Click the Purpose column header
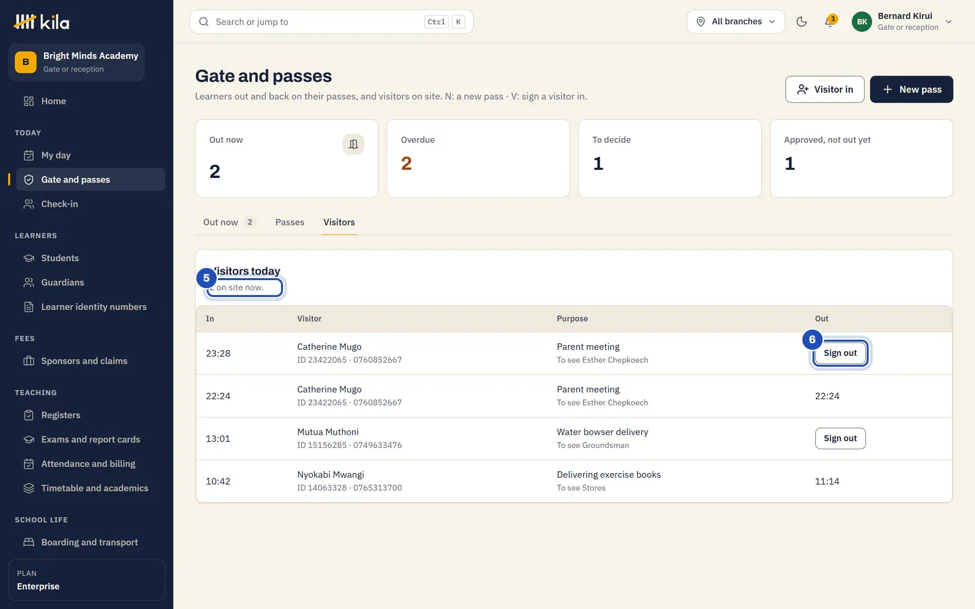The image size is (975, 609). point(572,319)
